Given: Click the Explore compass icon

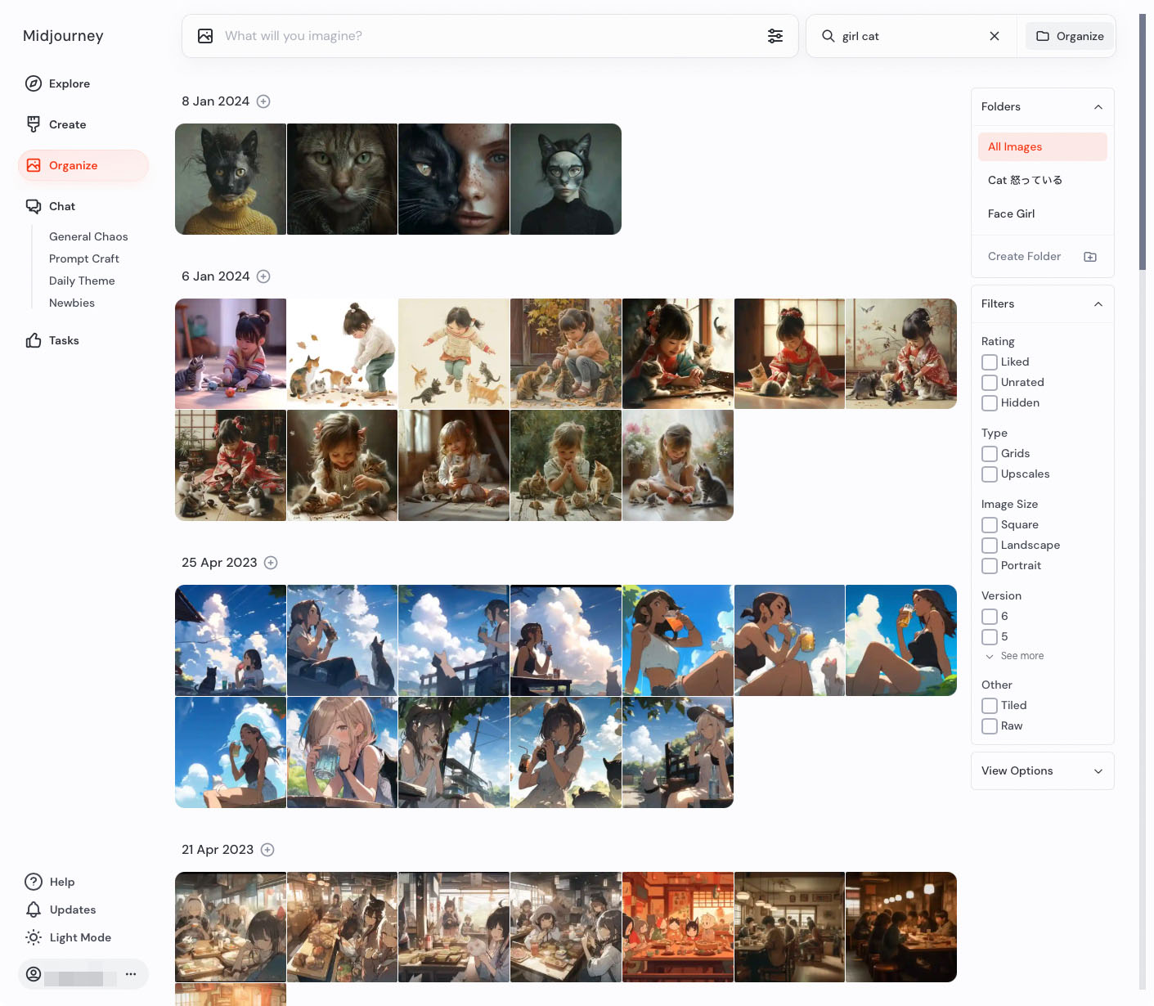Looking at the screenshot, I should coord(34,83).
